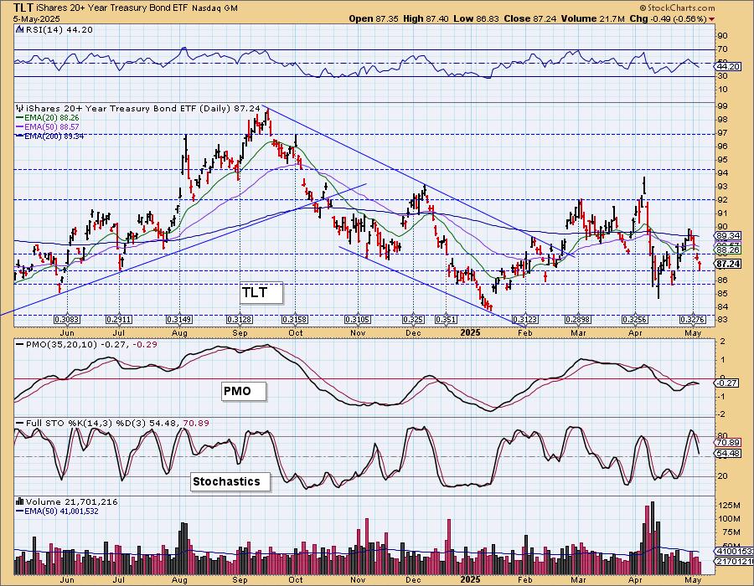The image size is (754, 586).
Task: Click the PMO(35,20,10) -0.27, -0.29 label
Action: coord(91,345)
